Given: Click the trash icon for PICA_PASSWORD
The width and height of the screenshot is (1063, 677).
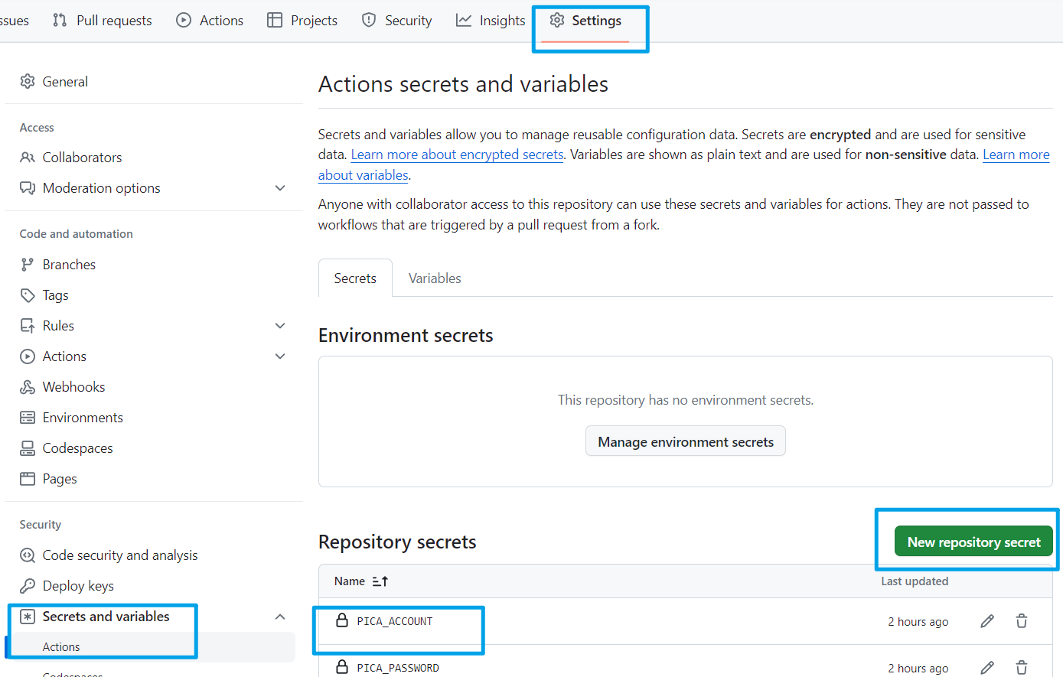Looking at the screenshot, I should point(1022,668).
